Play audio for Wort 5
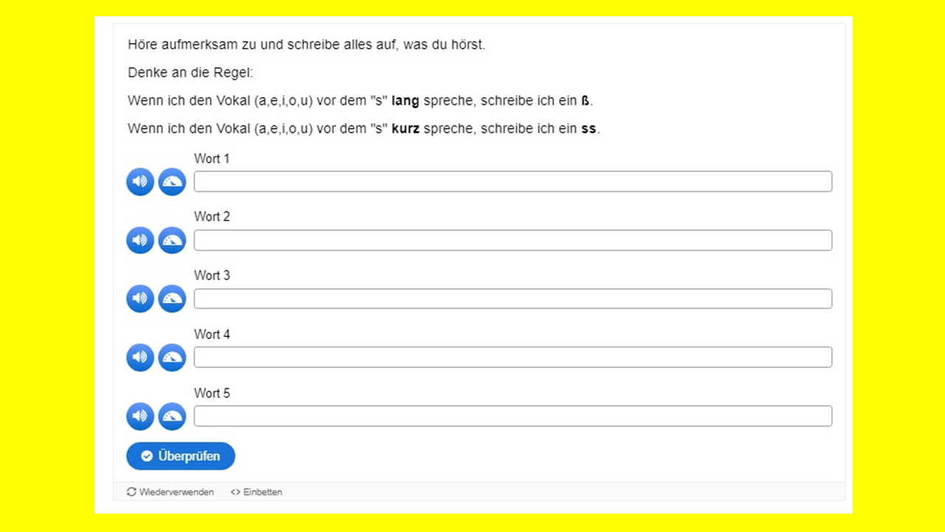 pos(140,416)
